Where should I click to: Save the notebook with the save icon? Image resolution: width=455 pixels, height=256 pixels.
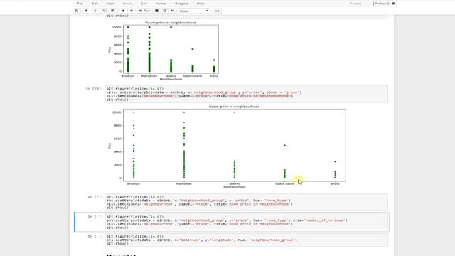tap(77, 11)
